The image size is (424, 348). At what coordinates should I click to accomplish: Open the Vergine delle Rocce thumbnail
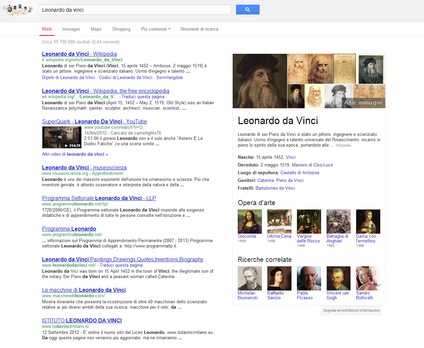click(x=309, y=222)
